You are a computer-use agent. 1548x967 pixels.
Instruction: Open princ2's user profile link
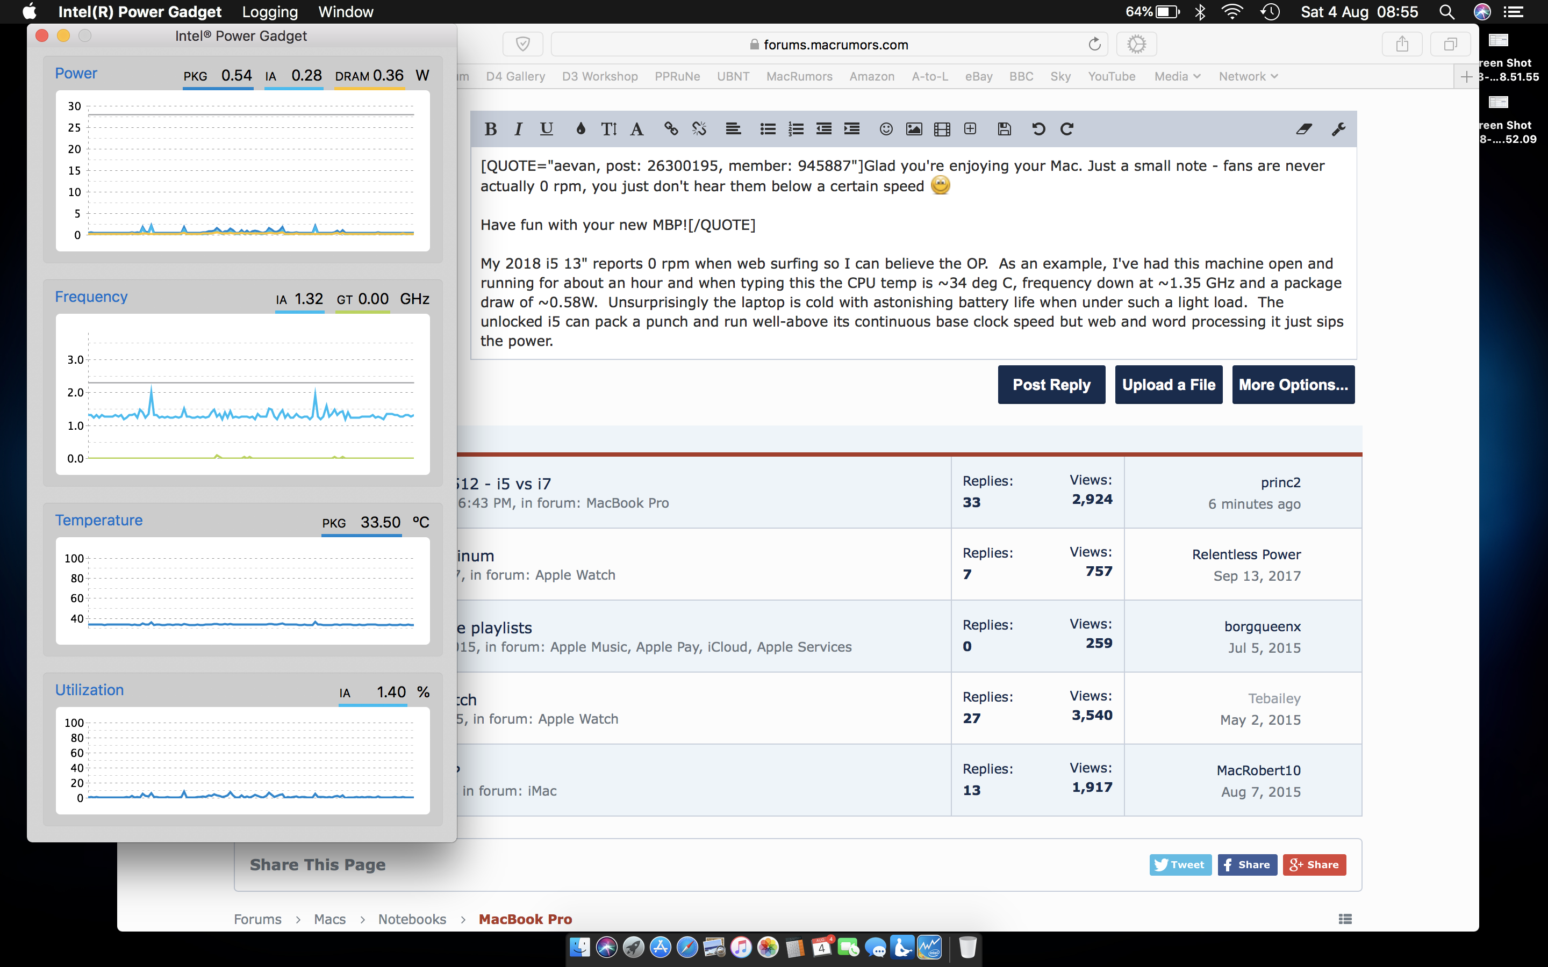pyautogui.click(x=1280, y=482)
